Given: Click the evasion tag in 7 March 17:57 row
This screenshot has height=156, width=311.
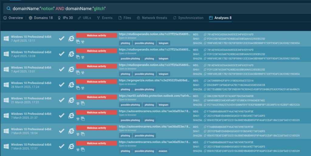Looking at the screenshot, I should 162,151.
